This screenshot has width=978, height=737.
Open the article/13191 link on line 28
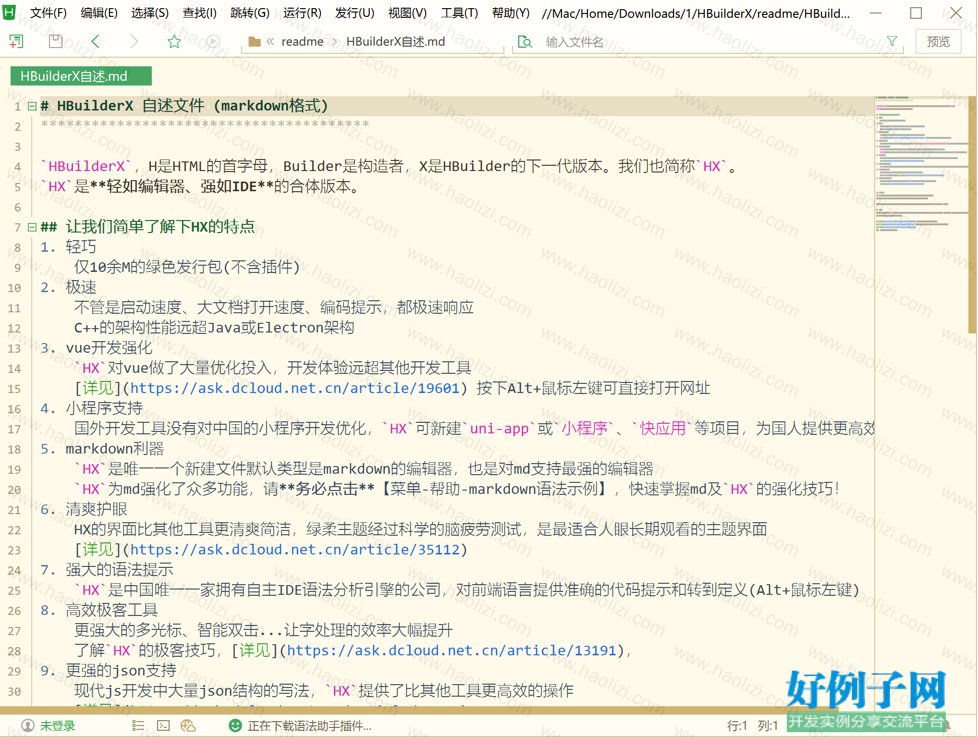click(452, 651)
